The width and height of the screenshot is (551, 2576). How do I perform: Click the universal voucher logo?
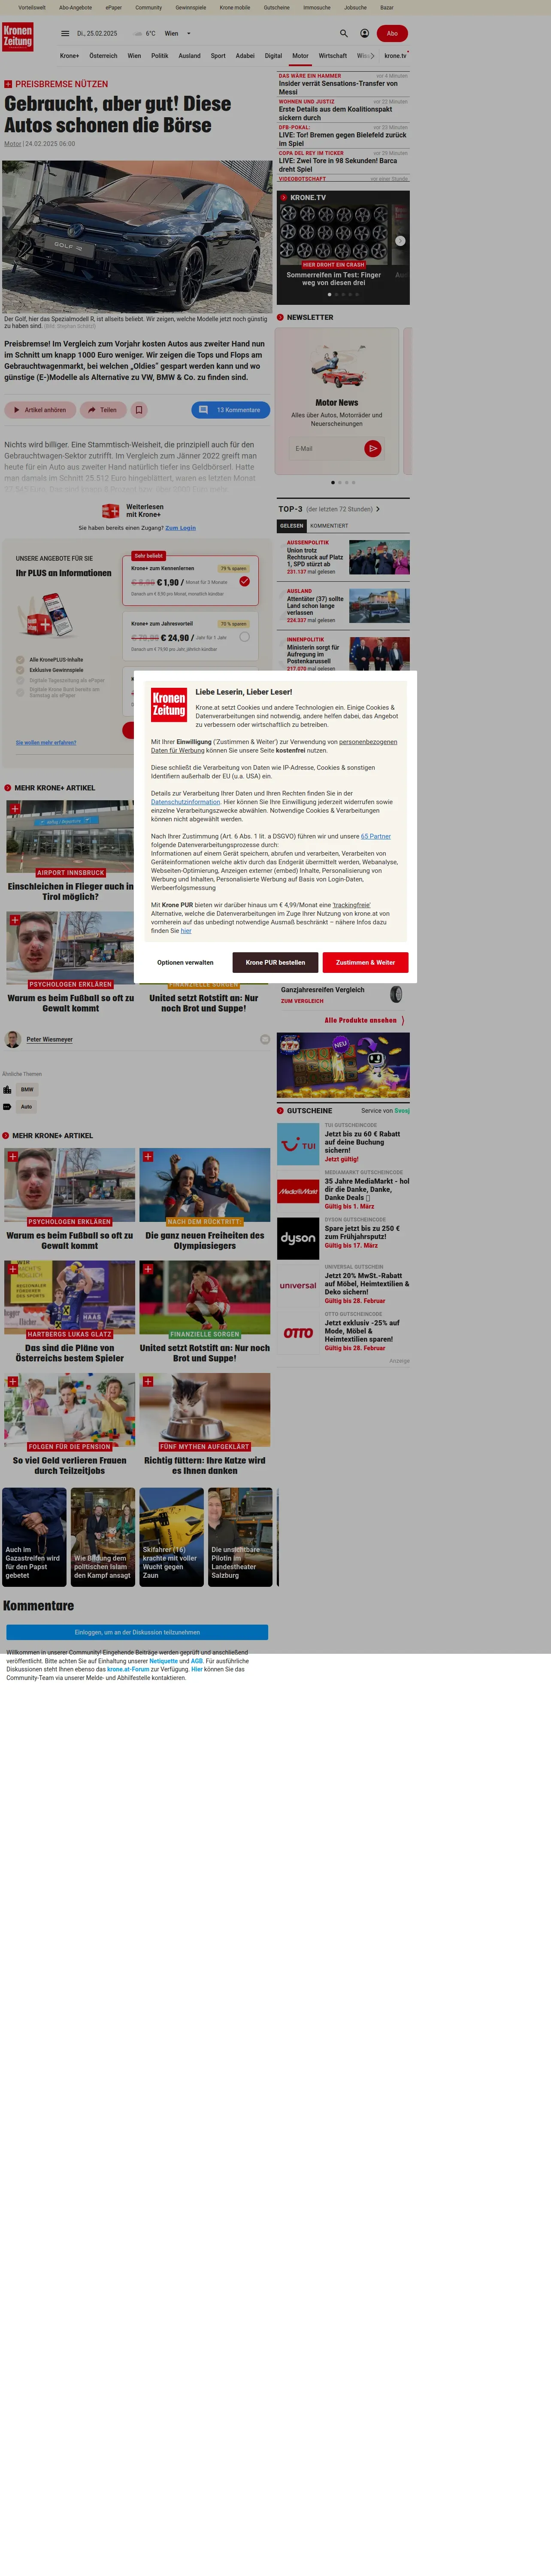298,1285
